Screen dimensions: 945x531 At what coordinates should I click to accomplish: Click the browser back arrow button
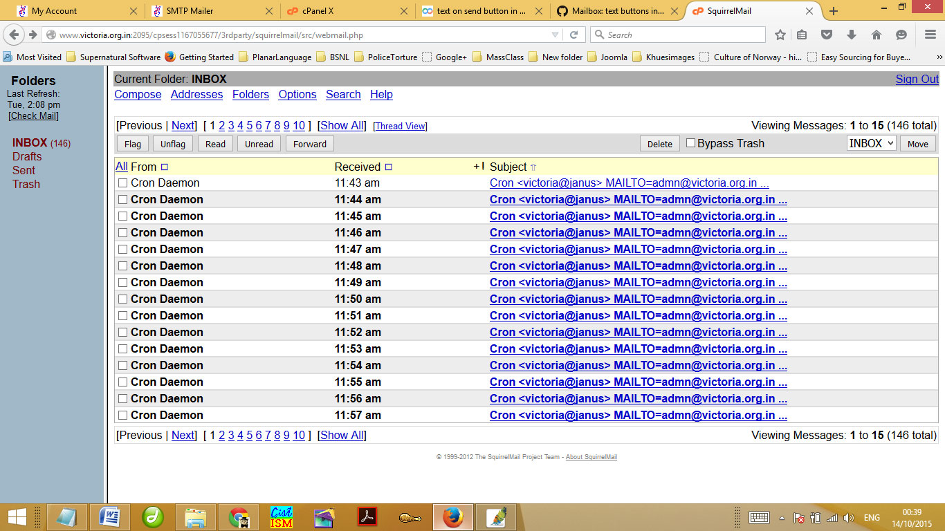(15, 35)
